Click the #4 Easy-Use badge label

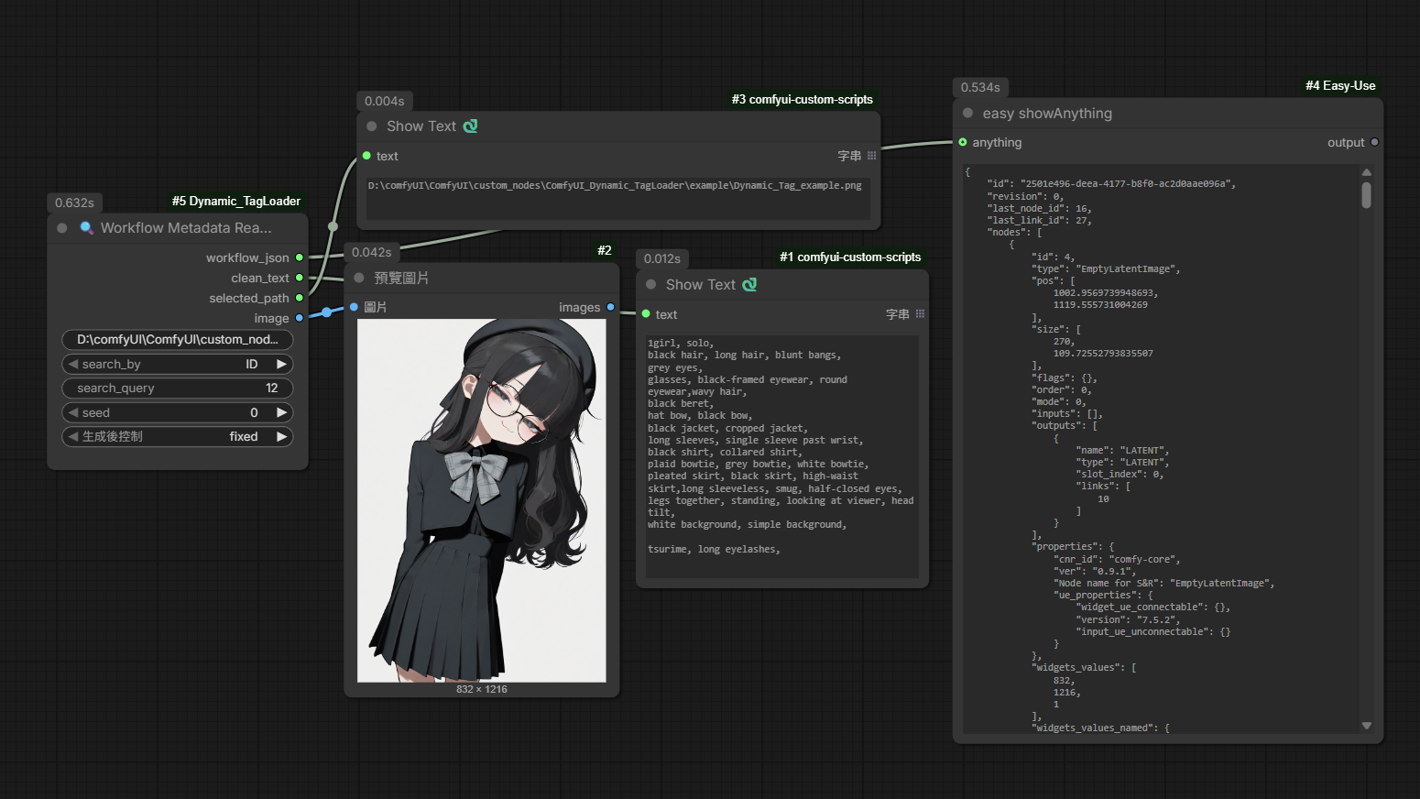tap(1340, 85)
